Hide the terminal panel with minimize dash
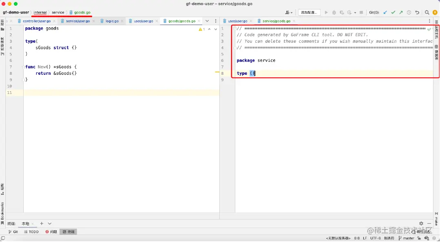 point(429,224)
